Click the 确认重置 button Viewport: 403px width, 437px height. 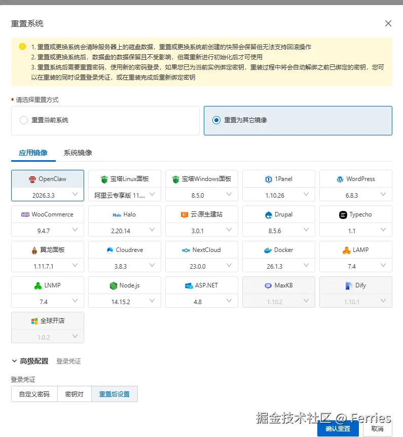click(338, 429)
